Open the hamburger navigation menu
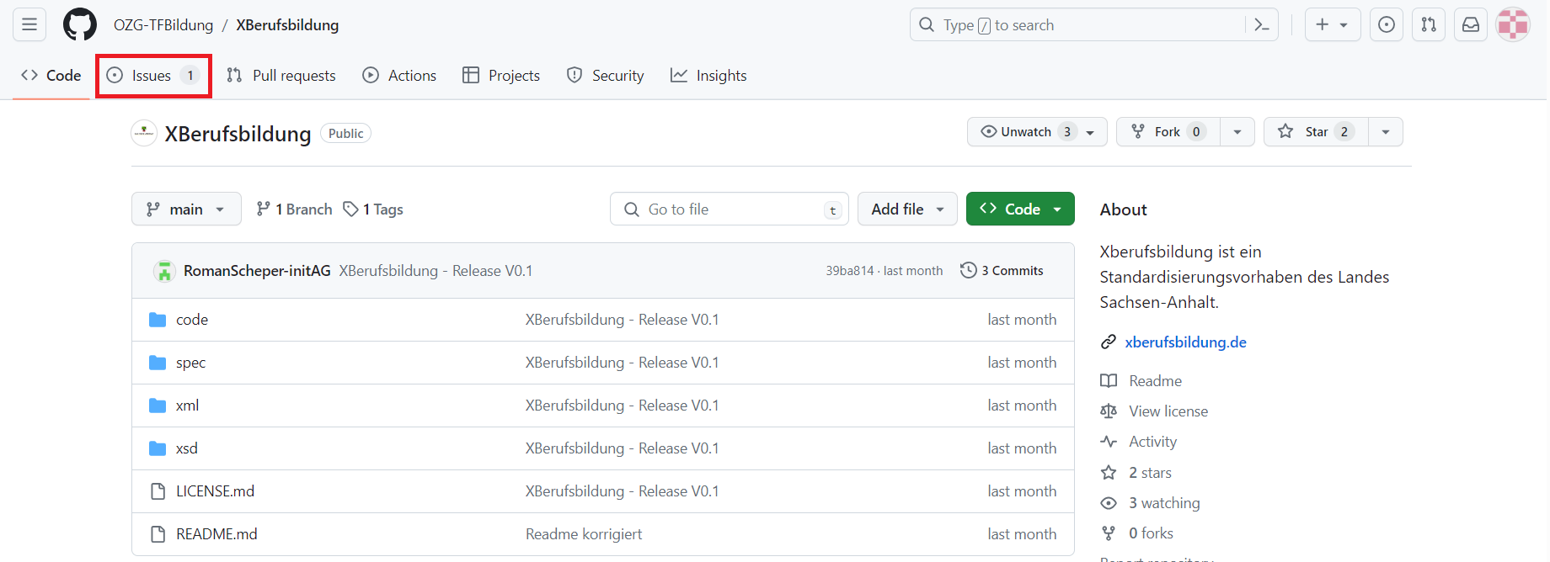This screenshot has height=562, width=1550. point(29,25)
